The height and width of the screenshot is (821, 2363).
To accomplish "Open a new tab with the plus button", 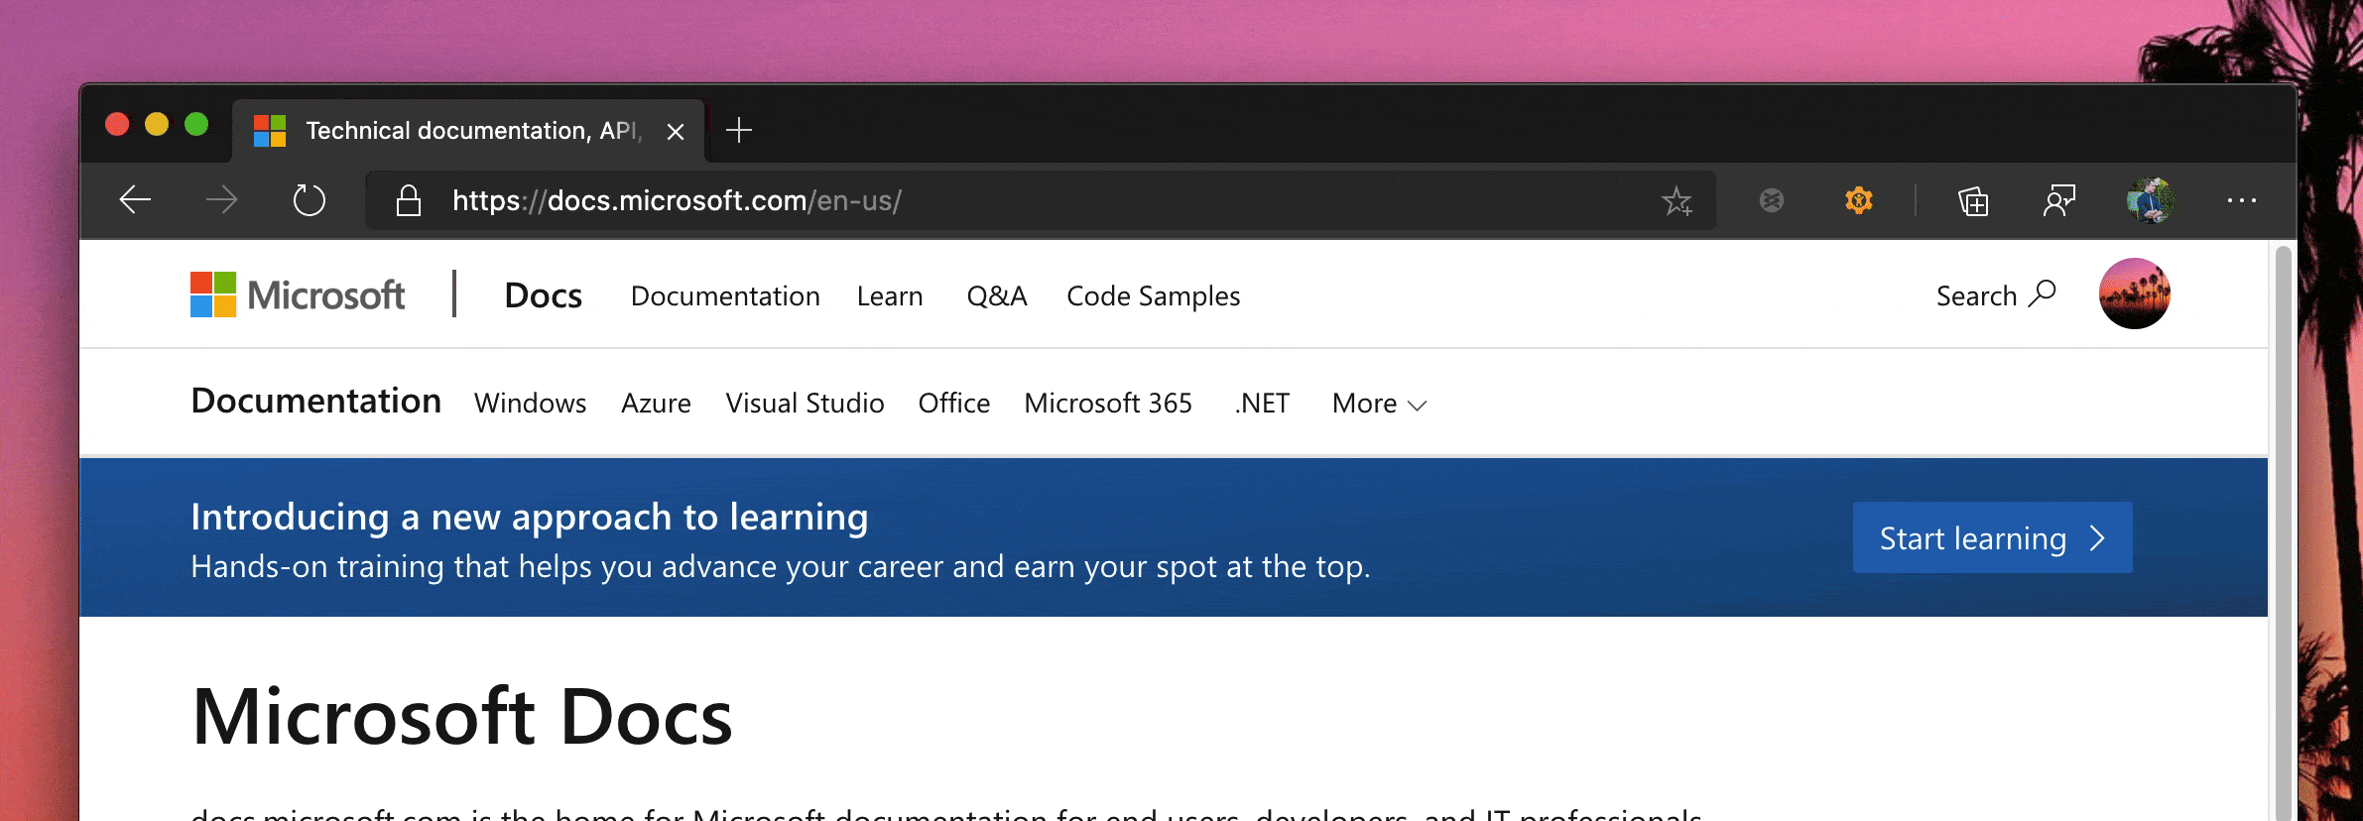I will click(x=739, y=130).
